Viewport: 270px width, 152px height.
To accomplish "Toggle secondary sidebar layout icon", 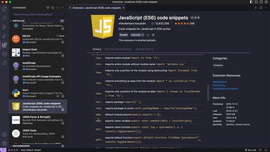I will (x=261, y=2).
